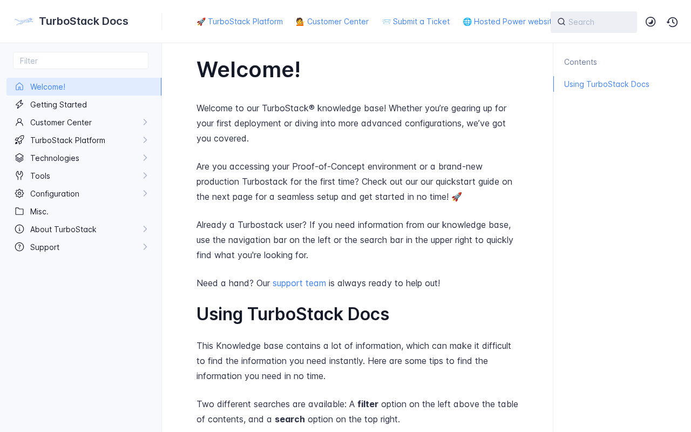Click the Customer Center person icon
The height and width of the screenshot is (432, 691).
click(19, 122)
